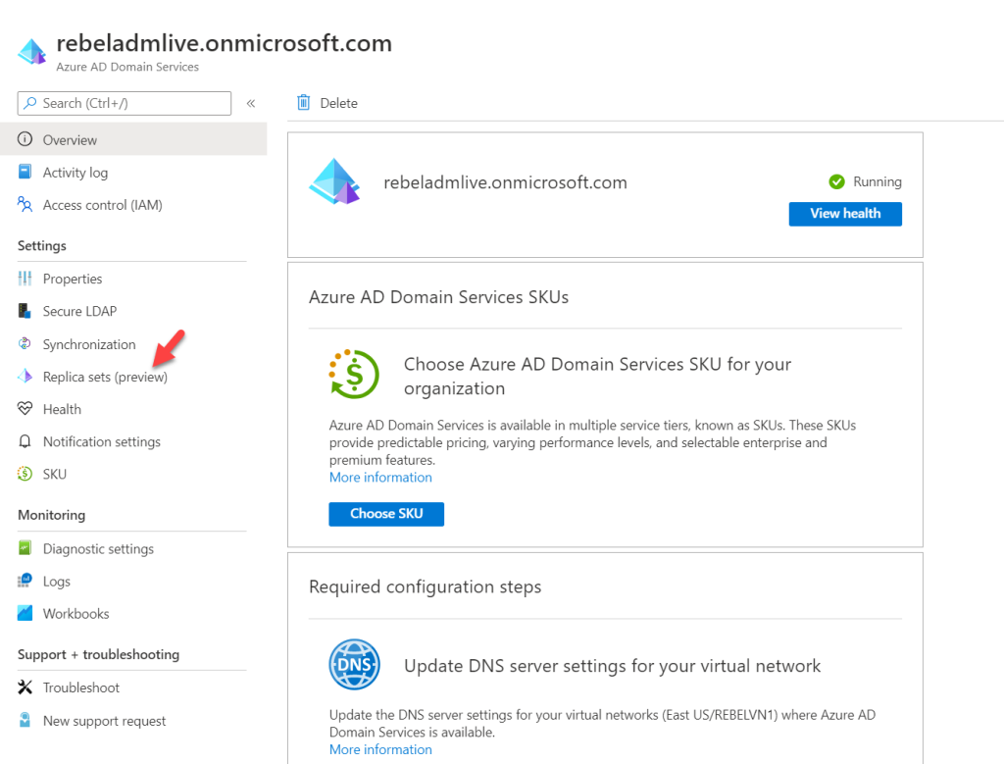Click the Diagnostic settings icon
The width and height of the screenshot is (1004, 764).
(25, 548)
